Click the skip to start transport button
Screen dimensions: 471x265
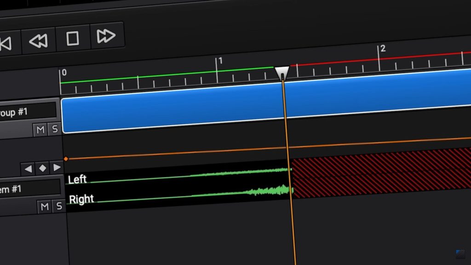pyautogui.click(x=6, y=43)
